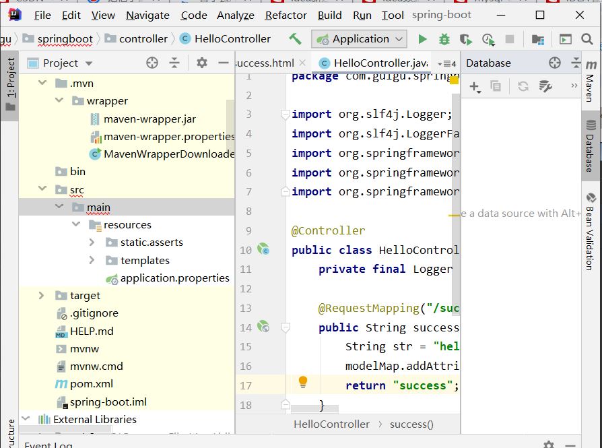This screenshot has height=448, width=602.
Task: Refresh the Database panel
Action: coord(523,86)
